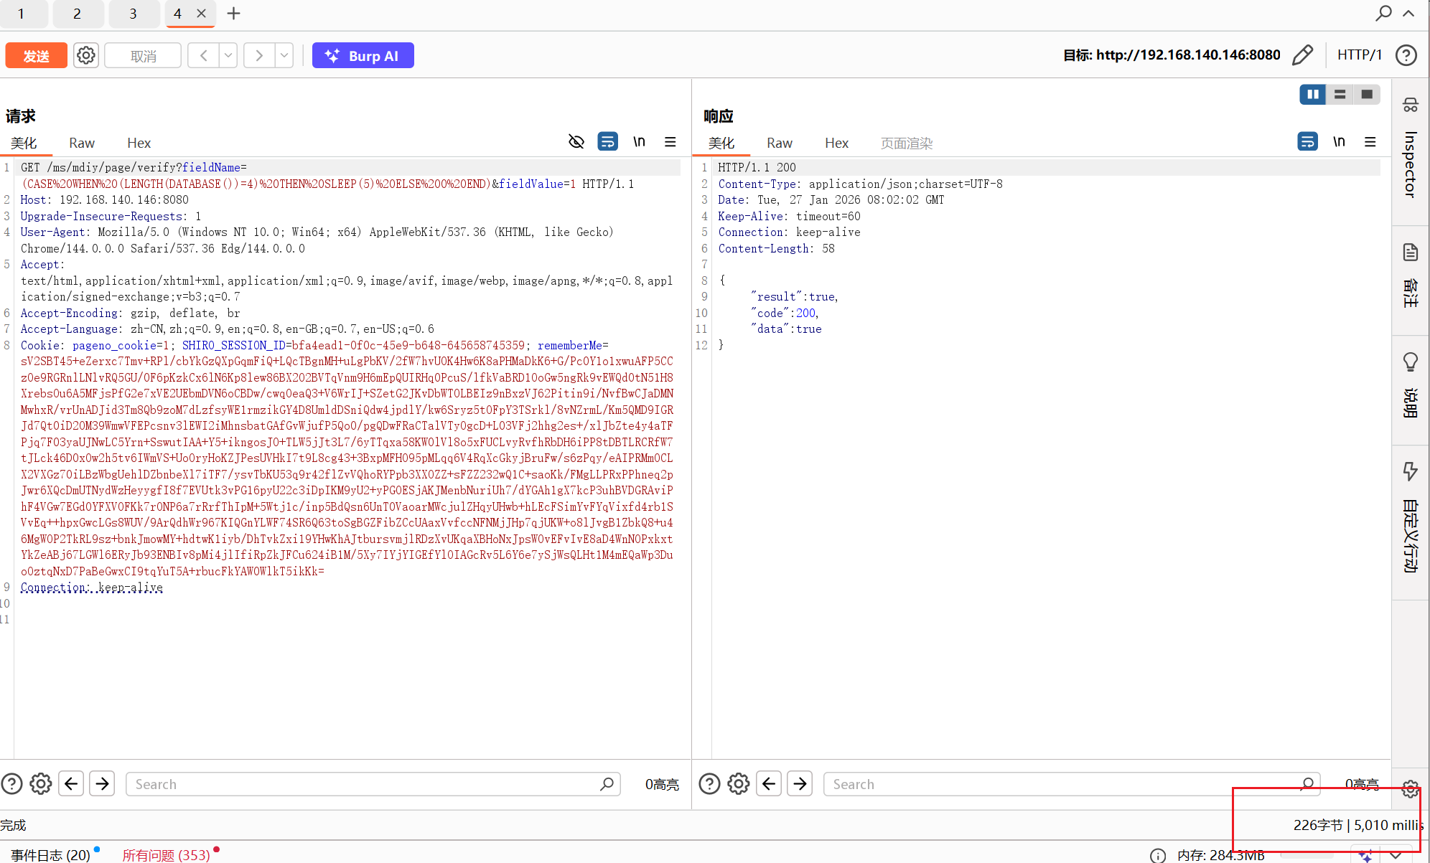Open response Hex tab

pos(836,143)
